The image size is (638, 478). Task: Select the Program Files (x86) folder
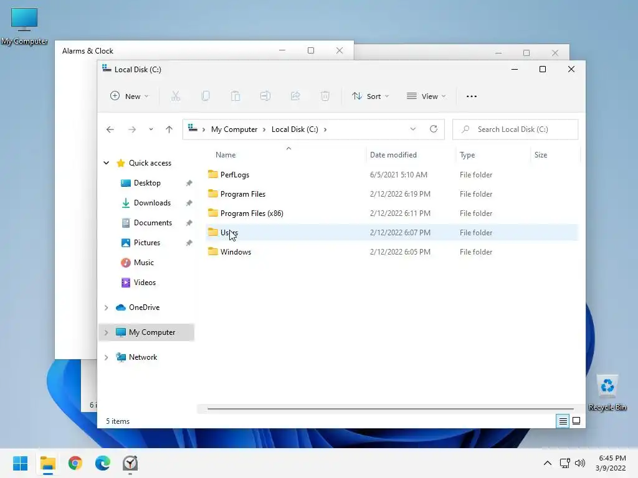[x=391, y=213]
